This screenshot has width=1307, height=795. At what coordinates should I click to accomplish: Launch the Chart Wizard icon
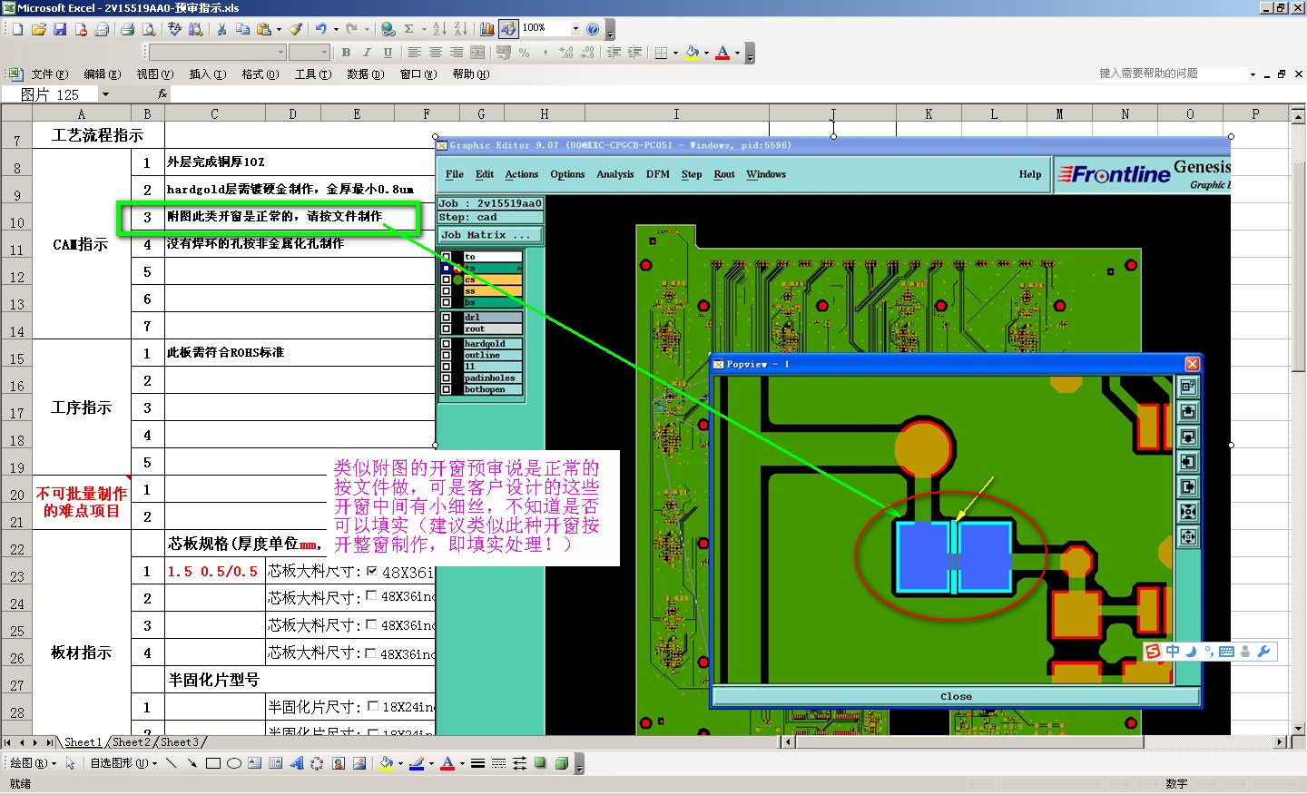click(487, 29)
